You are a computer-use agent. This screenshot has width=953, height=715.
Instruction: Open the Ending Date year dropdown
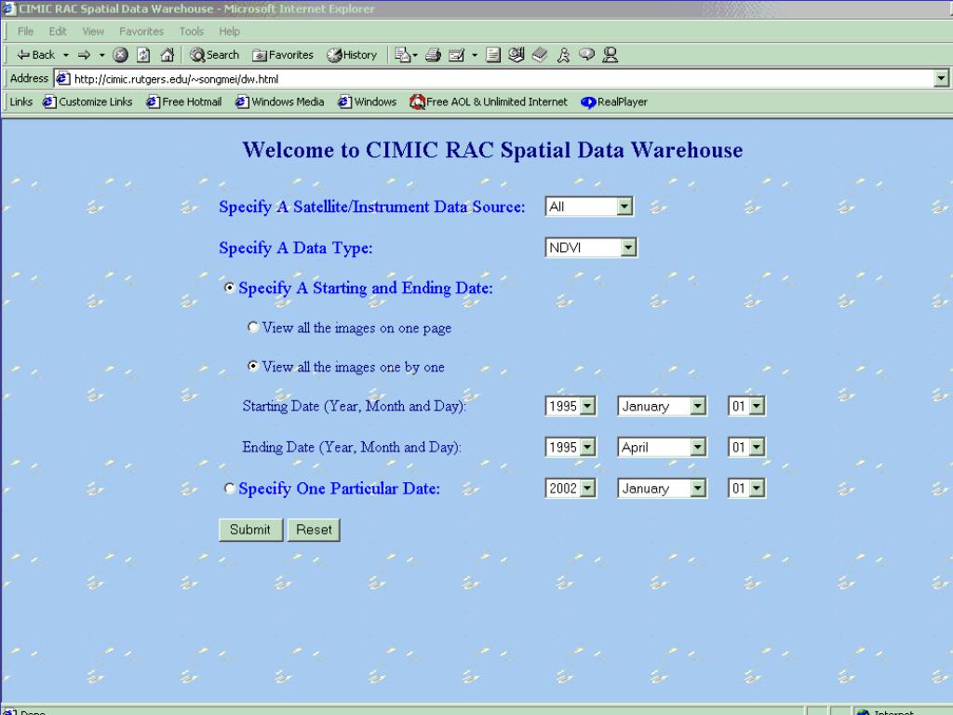(x=570, y=448)
